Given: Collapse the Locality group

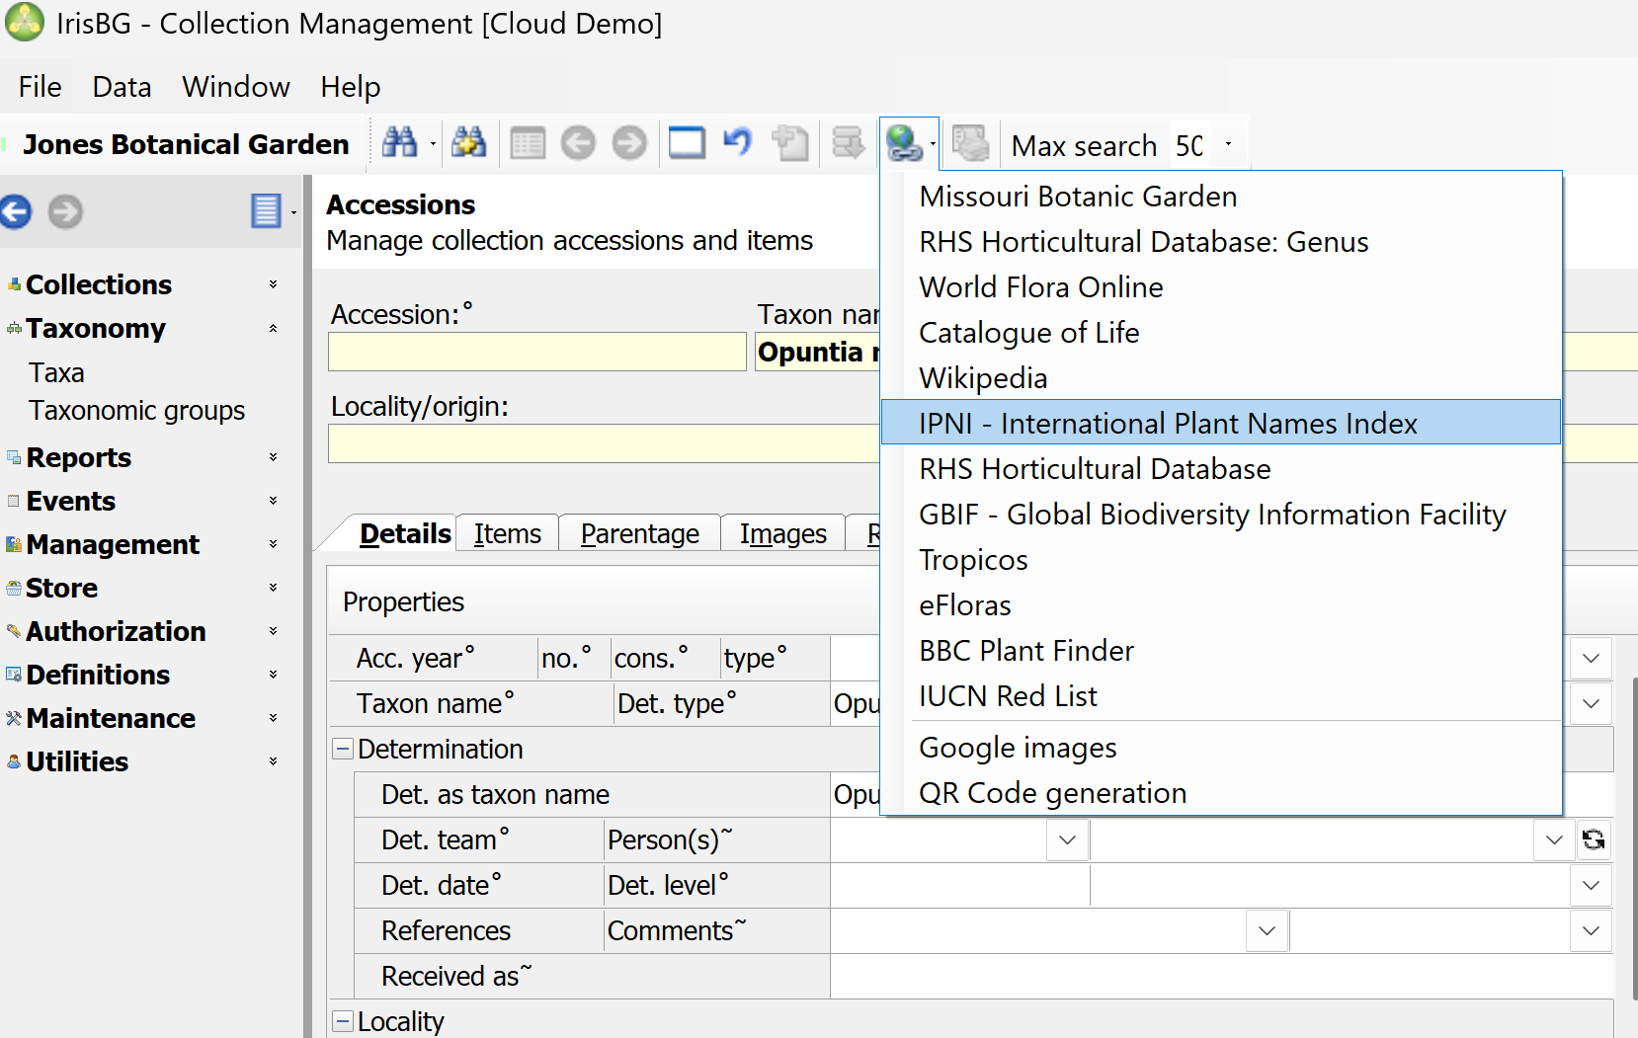Looking at the screenshot, I should (x=343, y=1021).
